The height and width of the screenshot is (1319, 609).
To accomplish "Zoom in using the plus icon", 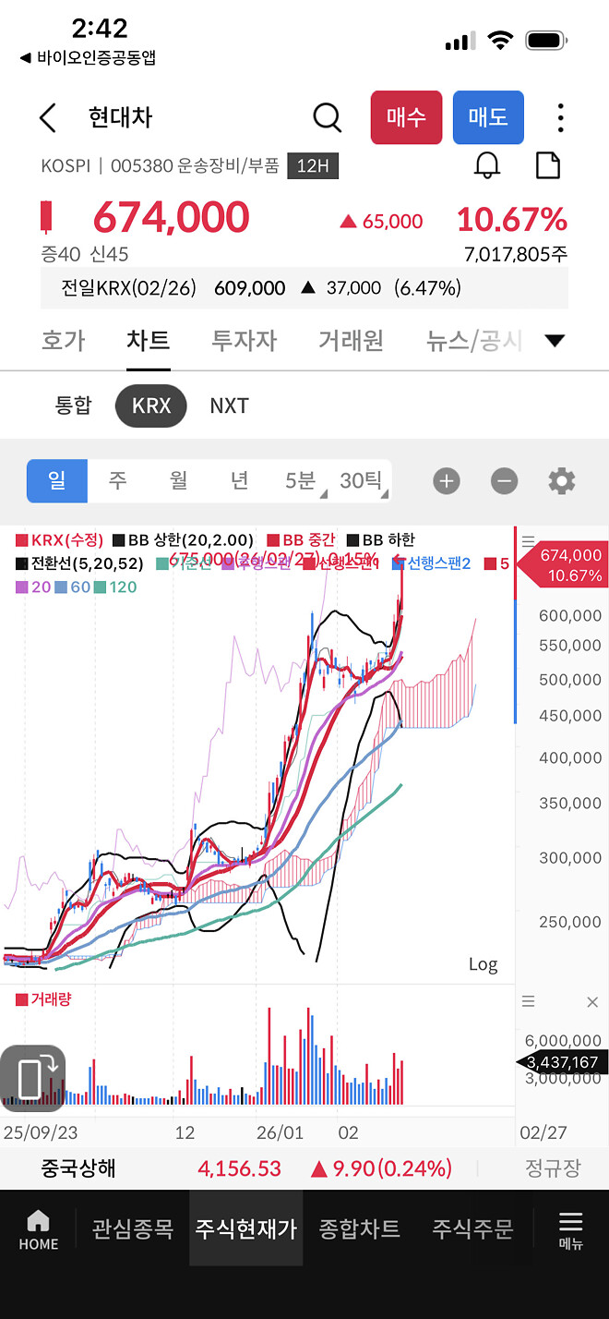I will (447, 480).
